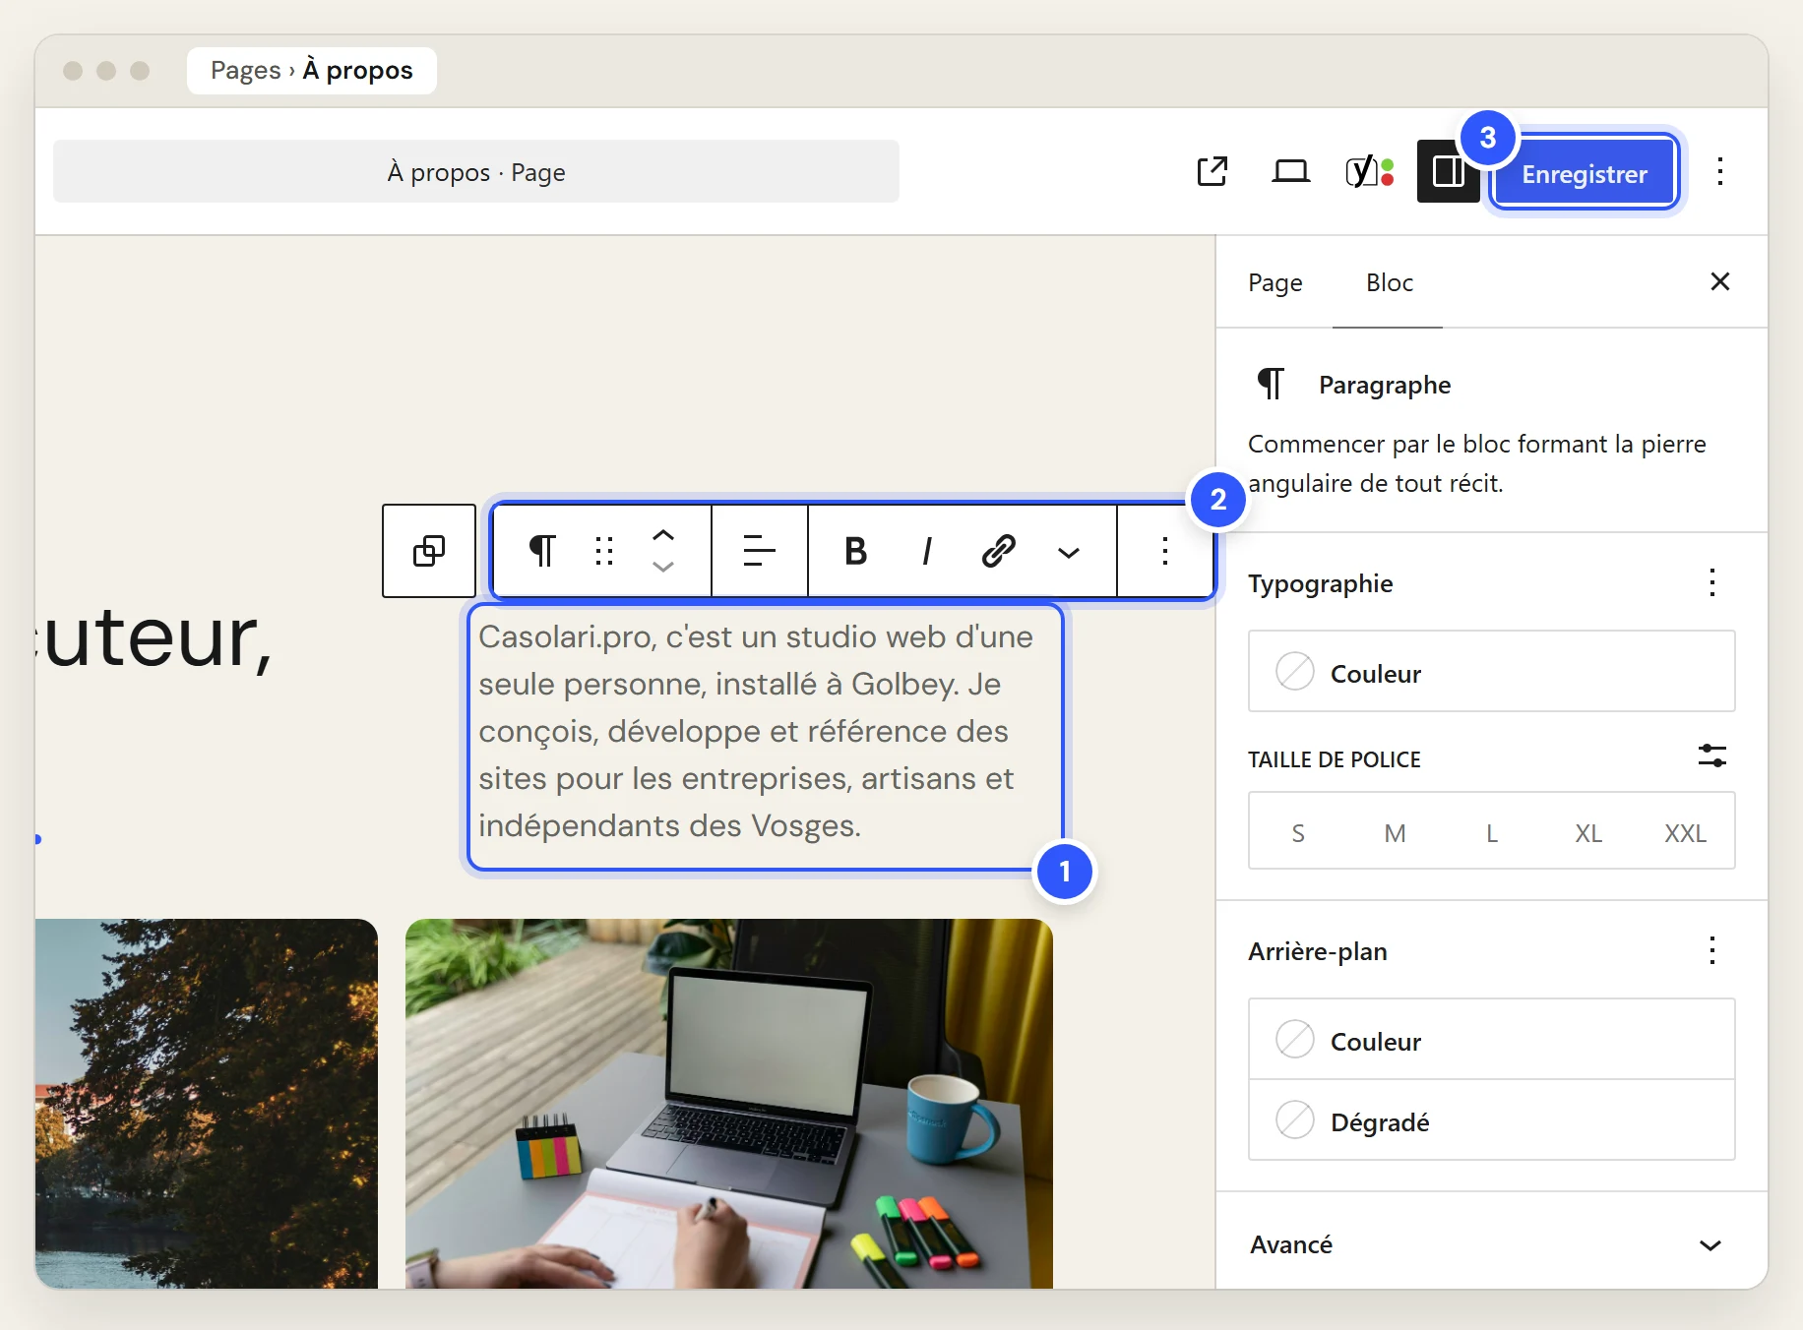The height and width of the screenshot is (1330, 1803).
Task: Click the Enregistrer save button
Action: pyautogui.click(x=1584, y=173)
